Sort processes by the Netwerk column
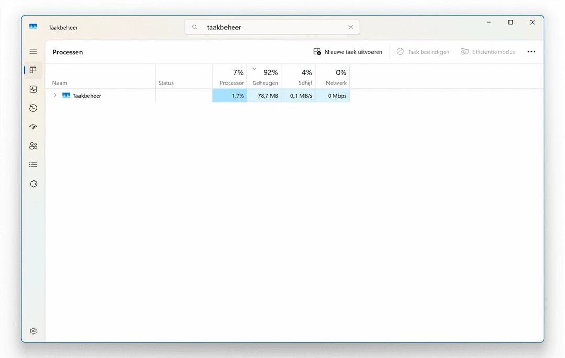This screenshot has width=565, height=358. coord(335,77)
